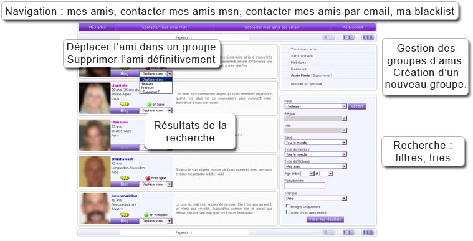Screen dimensions: 473x241
Task: Click the Pays-de-la-Loire region text
Action: tap(123, 204)
